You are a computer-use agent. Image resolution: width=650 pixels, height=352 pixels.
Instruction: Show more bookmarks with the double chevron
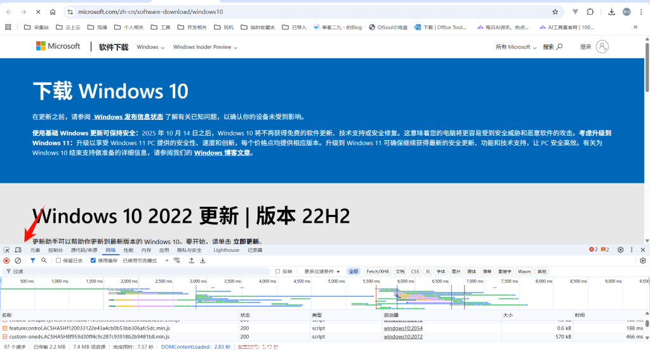(x=635, y=27)
